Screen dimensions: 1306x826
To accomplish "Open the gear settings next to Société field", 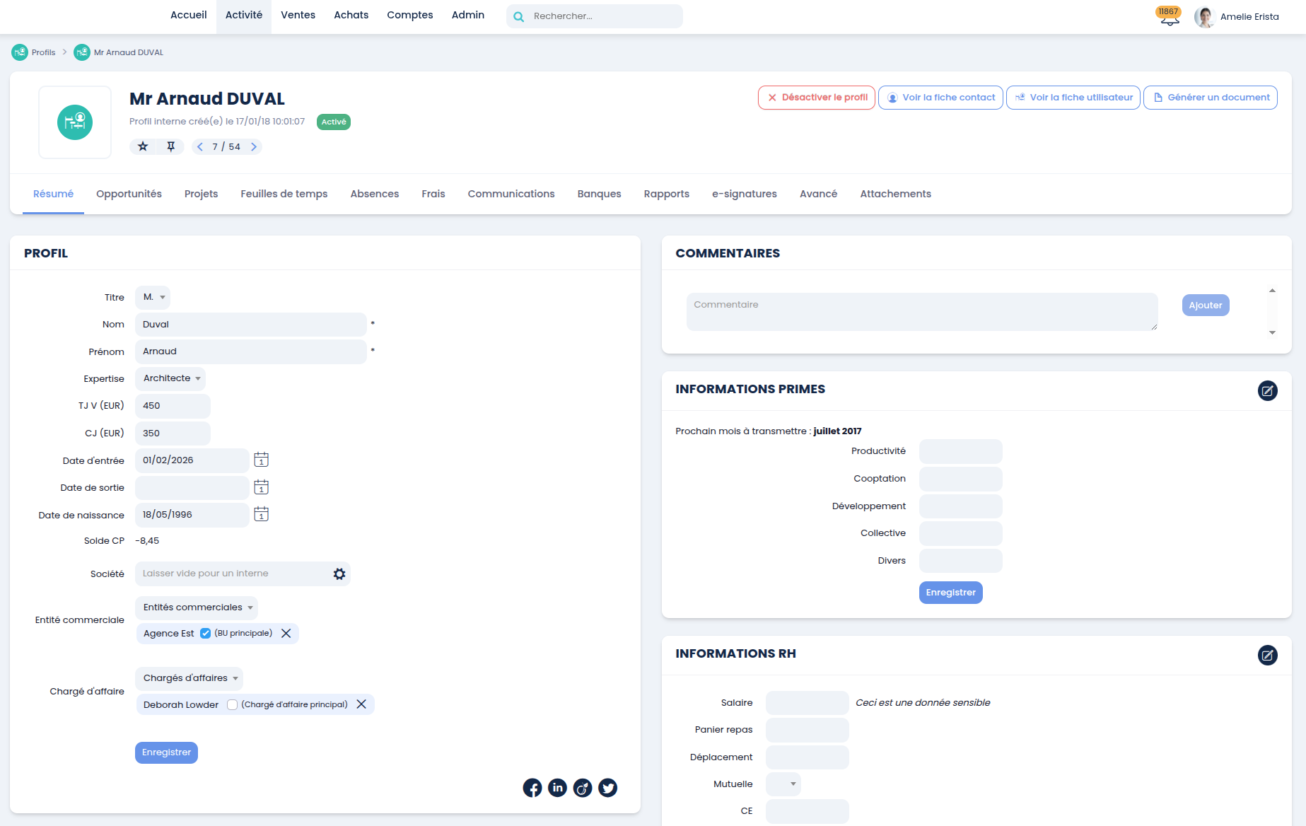I will pos(339,574).
